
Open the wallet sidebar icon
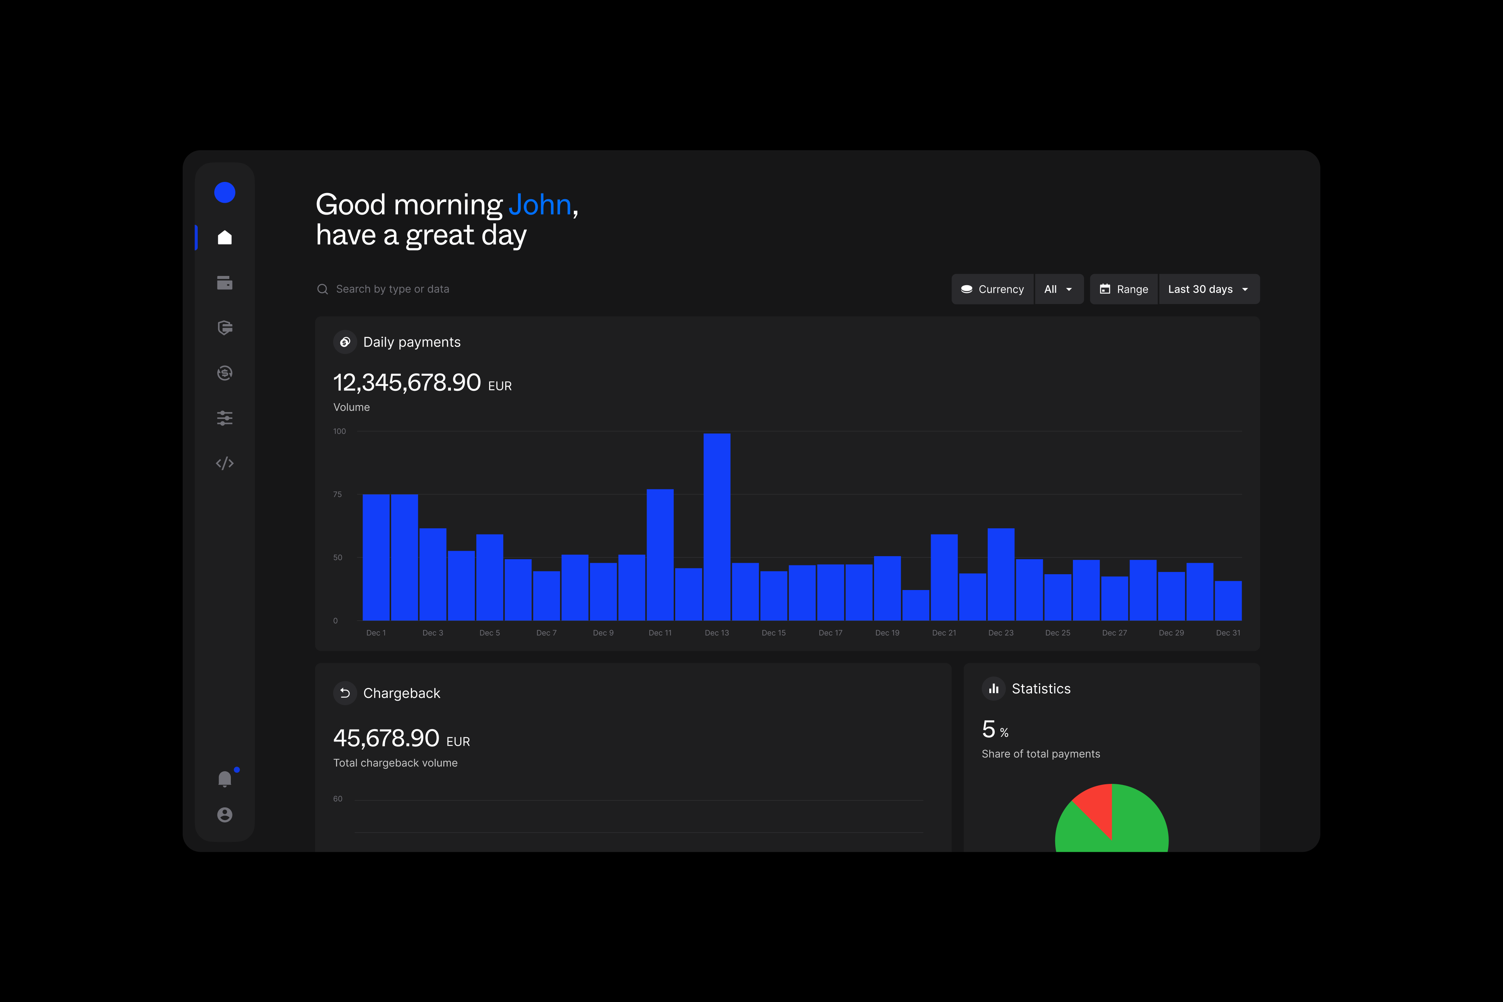point(224,282)
